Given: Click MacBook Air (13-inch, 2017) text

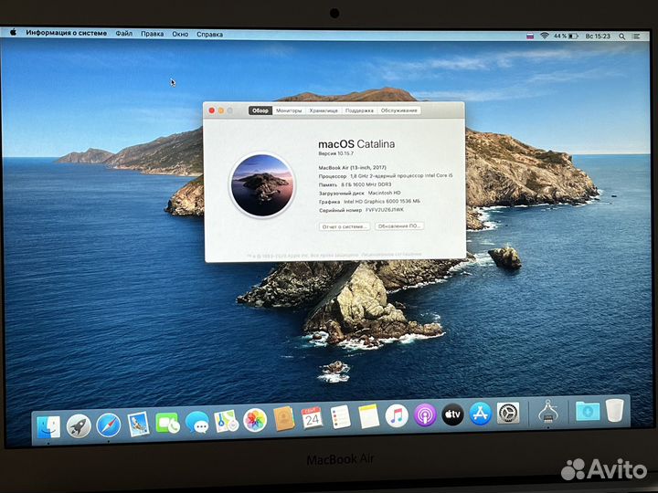Looking at the screenshot, I should coord(353,168).
